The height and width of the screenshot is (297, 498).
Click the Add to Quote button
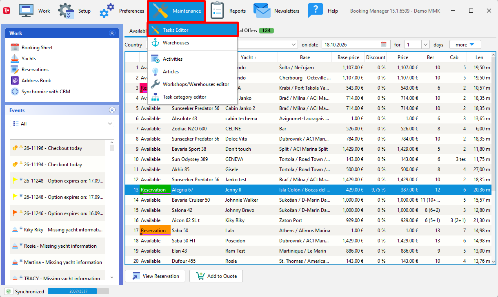pos(216,276)
